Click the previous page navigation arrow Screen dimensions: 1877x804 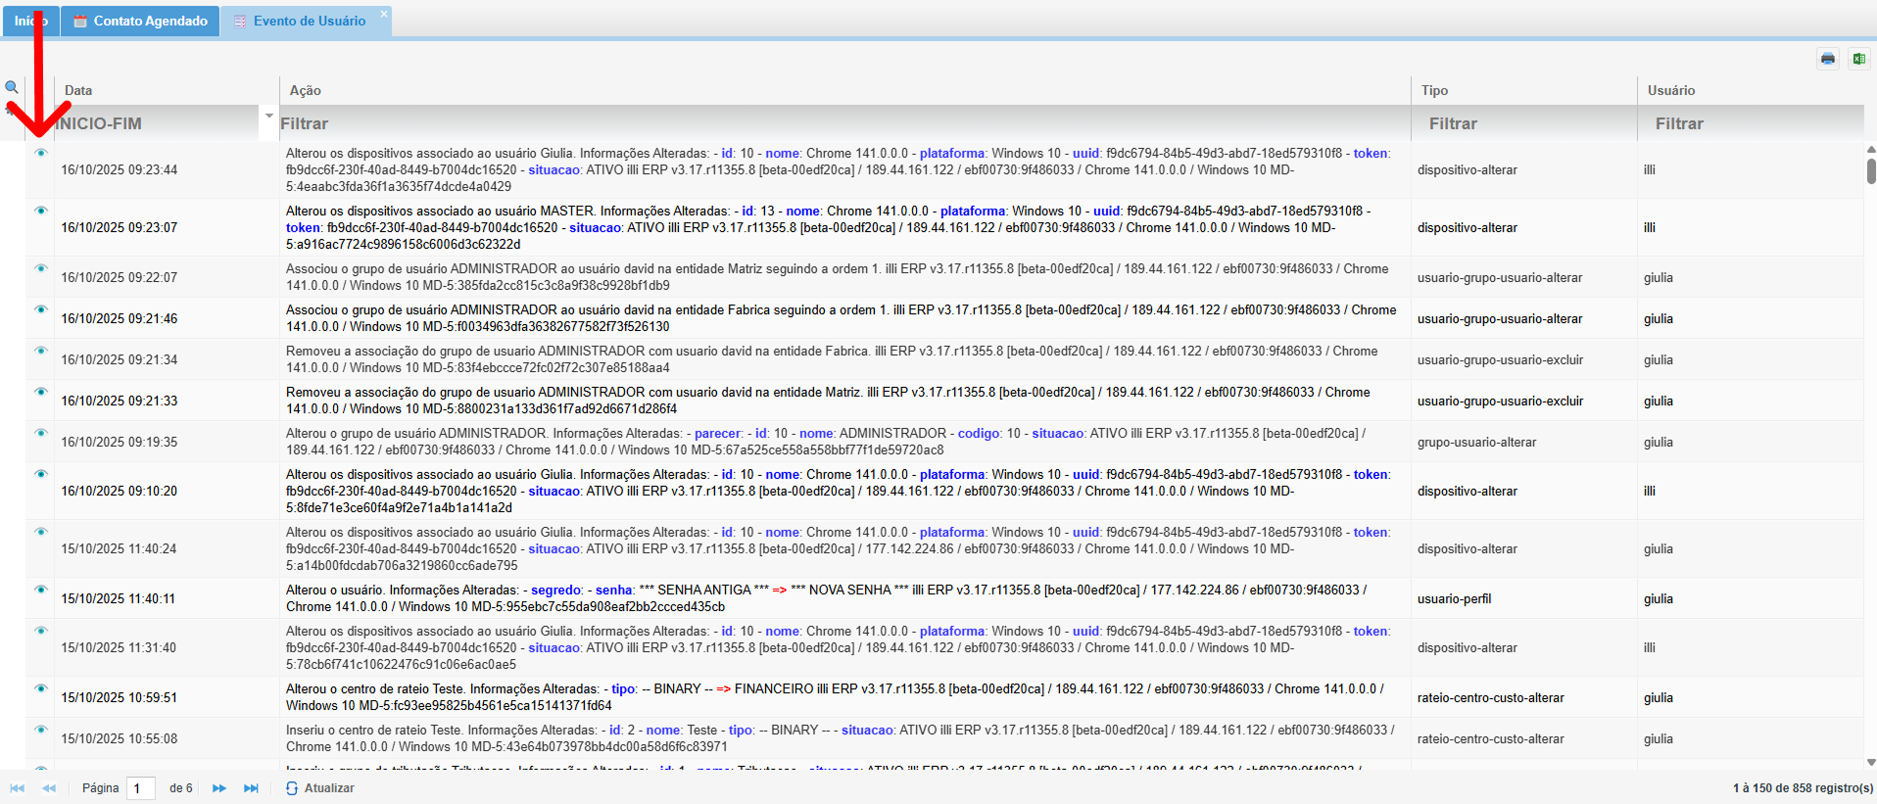(49, 788)
